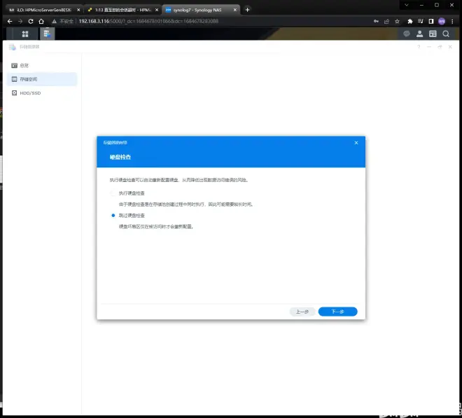Open the user account options icon

coord(419,34)
